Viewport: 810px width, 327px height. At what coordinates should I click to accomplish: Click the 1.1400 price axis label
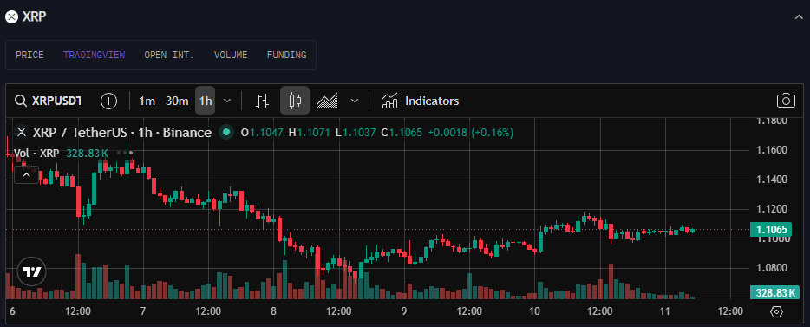[772, 180]
